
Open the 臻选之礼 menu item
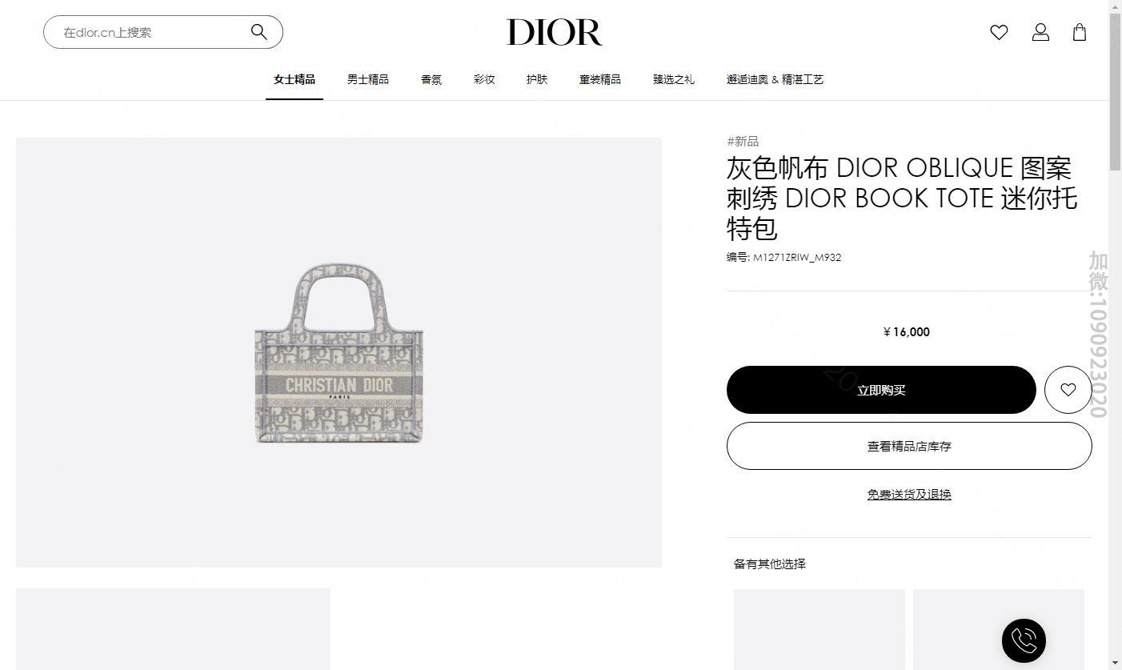674,79
